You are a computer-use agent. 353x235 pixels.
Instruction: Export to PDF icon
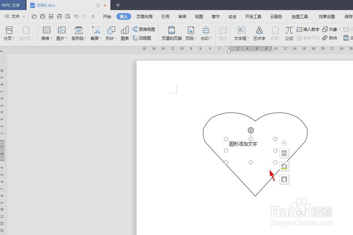tap(51, 16)
